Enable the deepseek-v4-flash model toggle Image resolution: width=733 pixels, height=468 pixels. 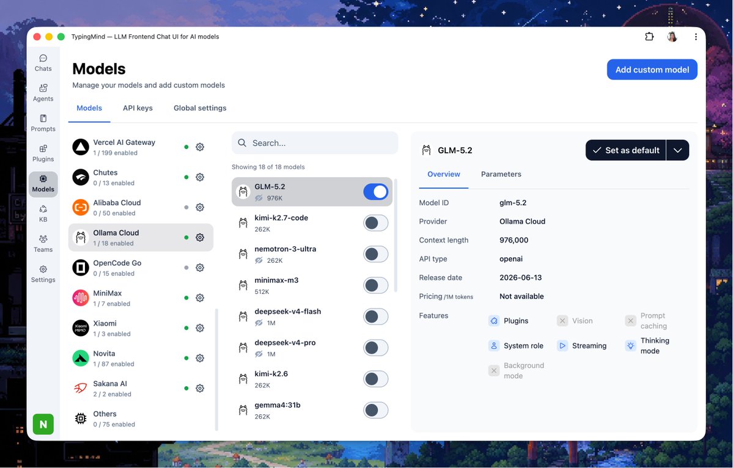click(x=375, y=316)
